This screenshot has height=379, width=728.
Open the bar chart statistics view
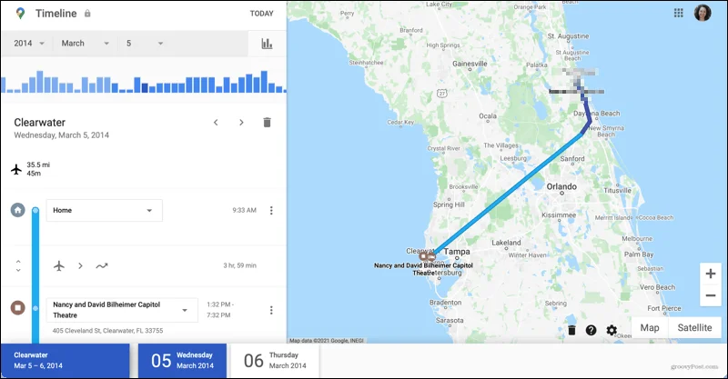pos(267,44)
